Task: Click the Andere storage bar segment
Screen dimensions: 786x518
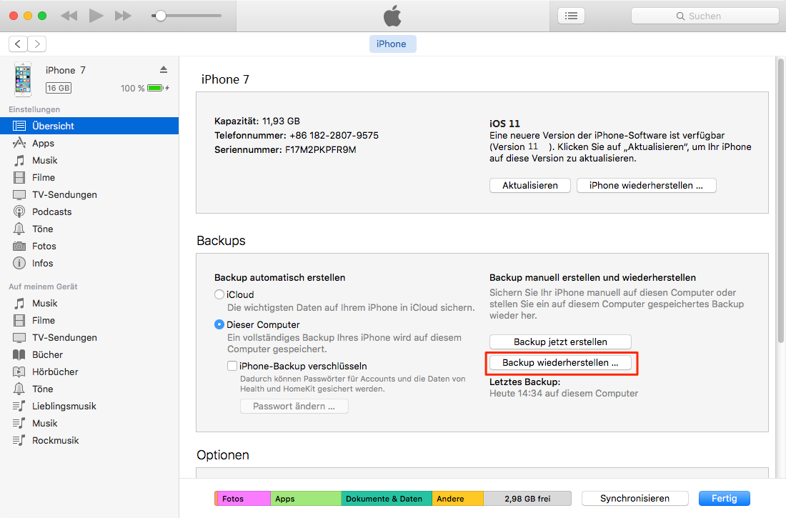Action: [457, 499]
